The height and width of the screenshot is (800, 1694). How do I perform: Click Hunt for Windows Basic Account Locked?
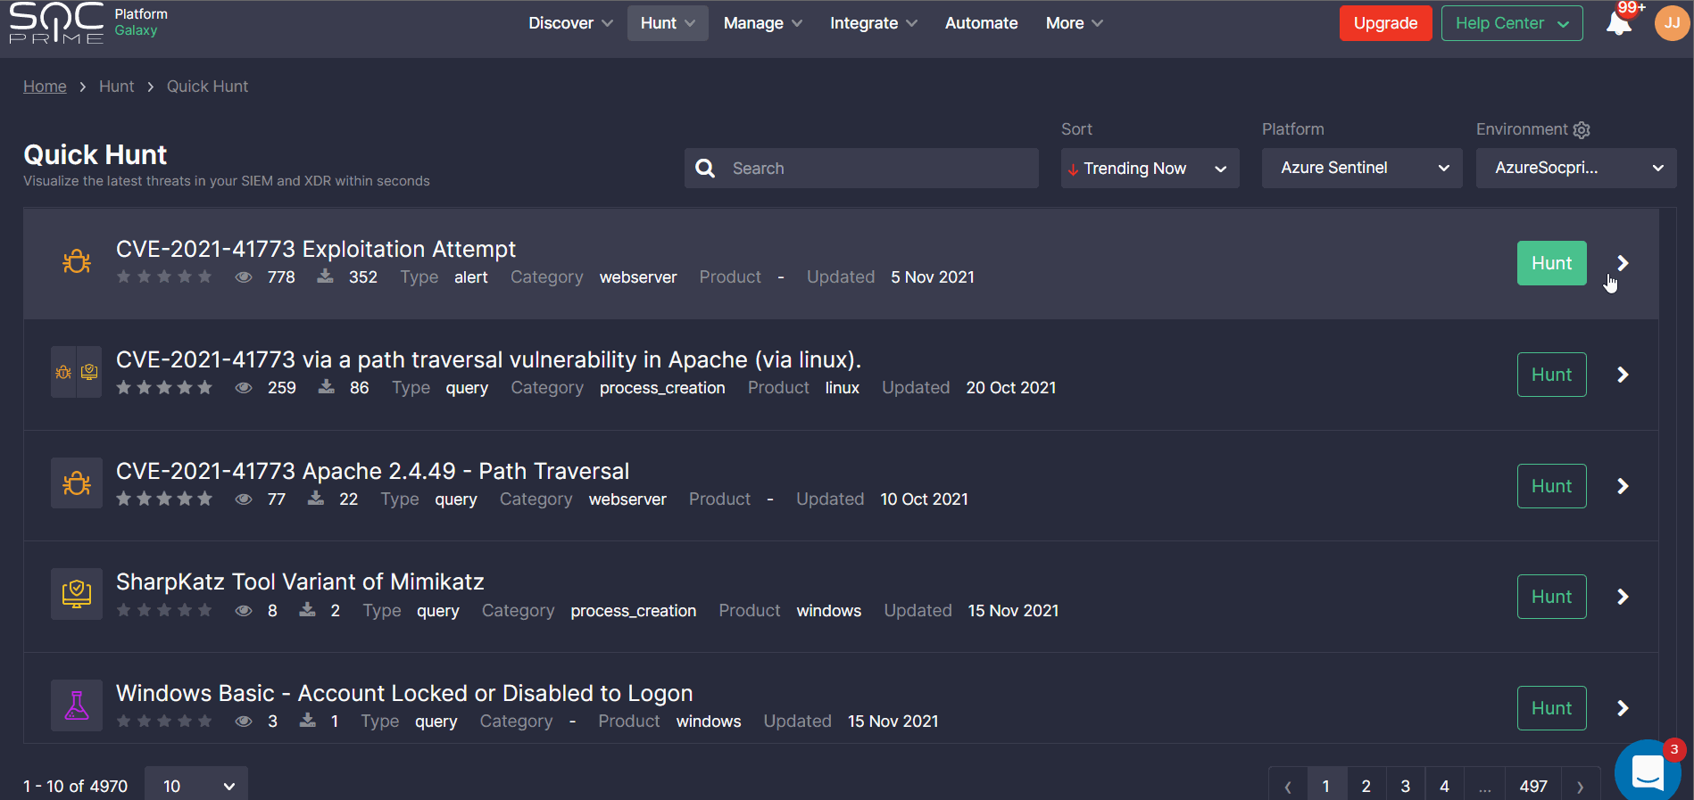pyautogui.click(x=1551, y=708)
